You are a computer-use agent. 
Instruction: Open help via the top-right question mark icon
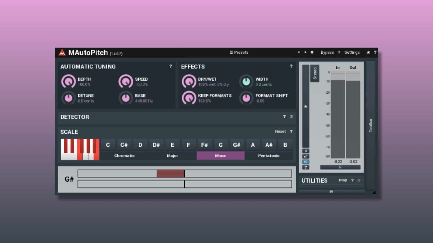point(375,52)
